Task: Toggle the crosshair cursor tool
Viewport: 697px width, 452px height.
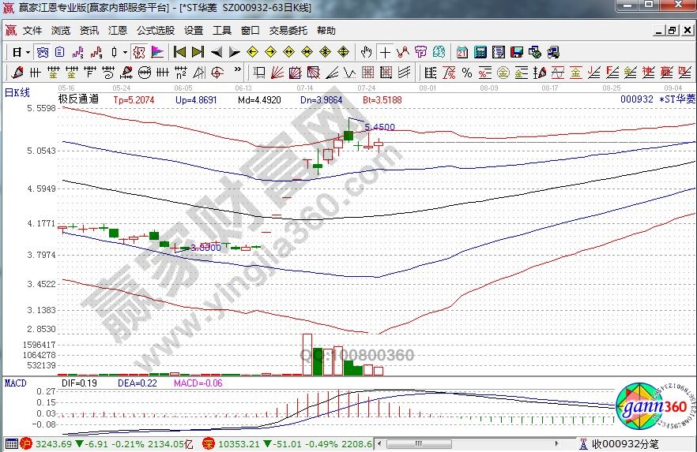Action: coord(385,52)
